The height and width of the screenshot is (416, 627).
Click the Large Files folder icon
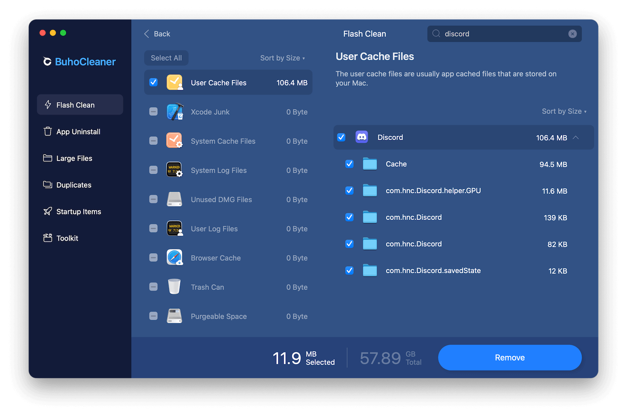pyautogui.click(x=48, y=158)
